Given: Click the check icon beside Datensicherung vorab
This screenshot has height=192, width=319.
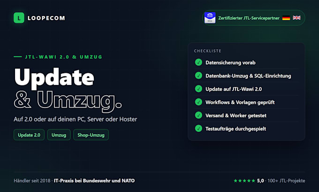Looking at the screenshot, I should pyautogui.click(x=198, y=62).
